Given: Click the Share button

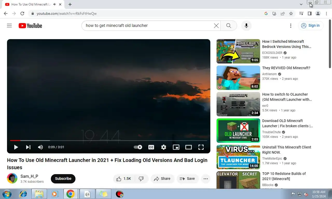Looking at the screenshot, I should tap(162, 179).
